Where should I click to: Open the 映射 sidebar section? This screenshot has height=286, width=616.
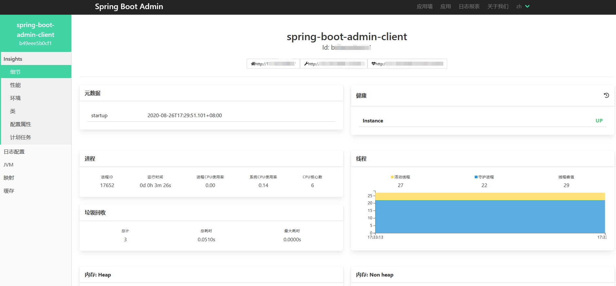(x=36, y=178)
